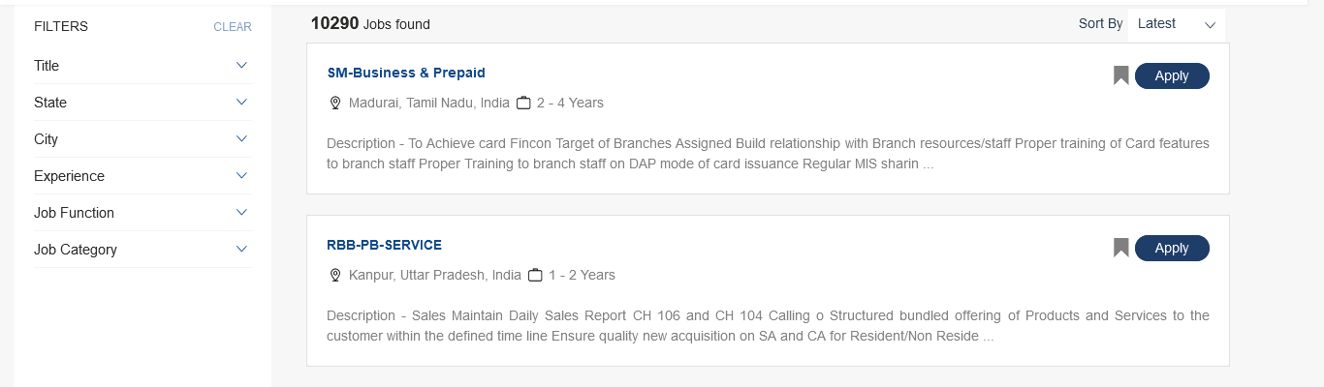The height and width of the screenshot is (387, 1324).
Task: Clear all filters
Action: [x=233, y=27]
